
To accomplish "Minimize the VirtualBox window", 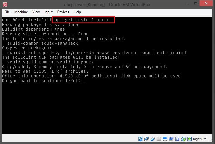I will (188, 4).
